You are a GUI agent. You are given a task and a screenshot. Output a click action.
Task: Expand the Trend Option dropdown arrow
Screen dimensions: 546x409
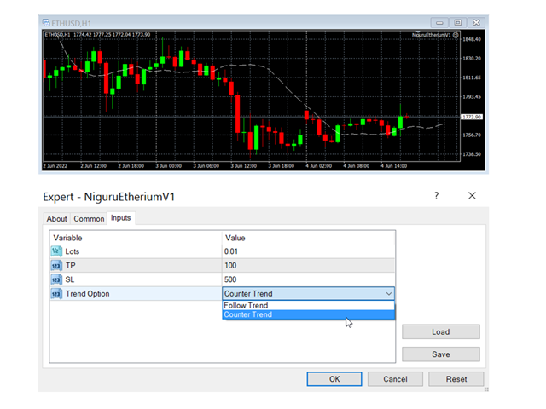click(389, 293)
